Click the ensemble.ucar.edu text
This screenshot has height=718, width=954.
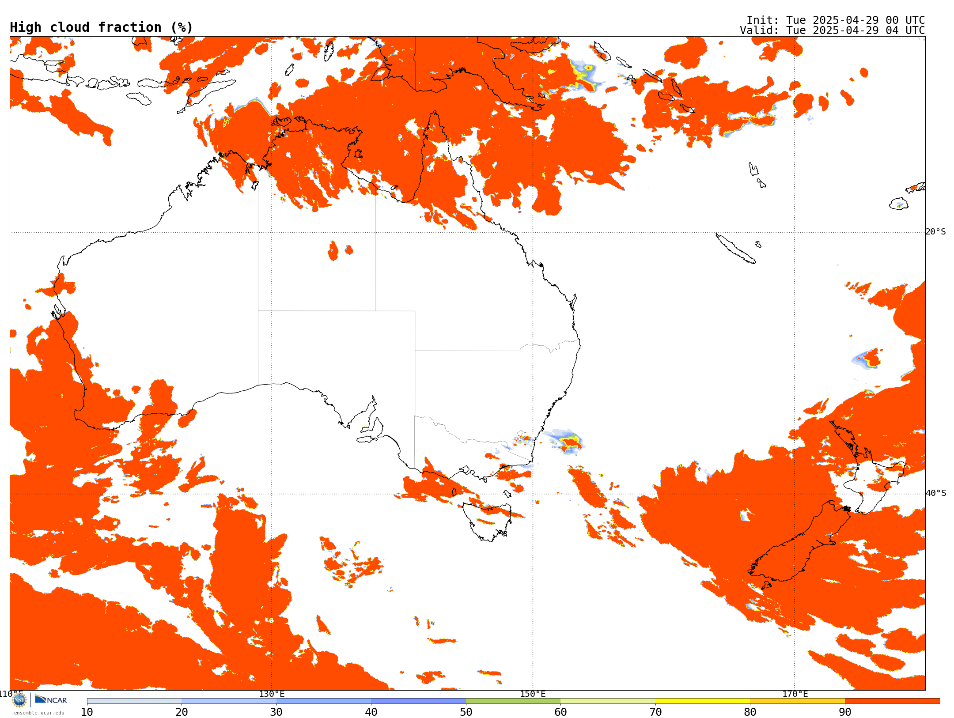point(39,713)
